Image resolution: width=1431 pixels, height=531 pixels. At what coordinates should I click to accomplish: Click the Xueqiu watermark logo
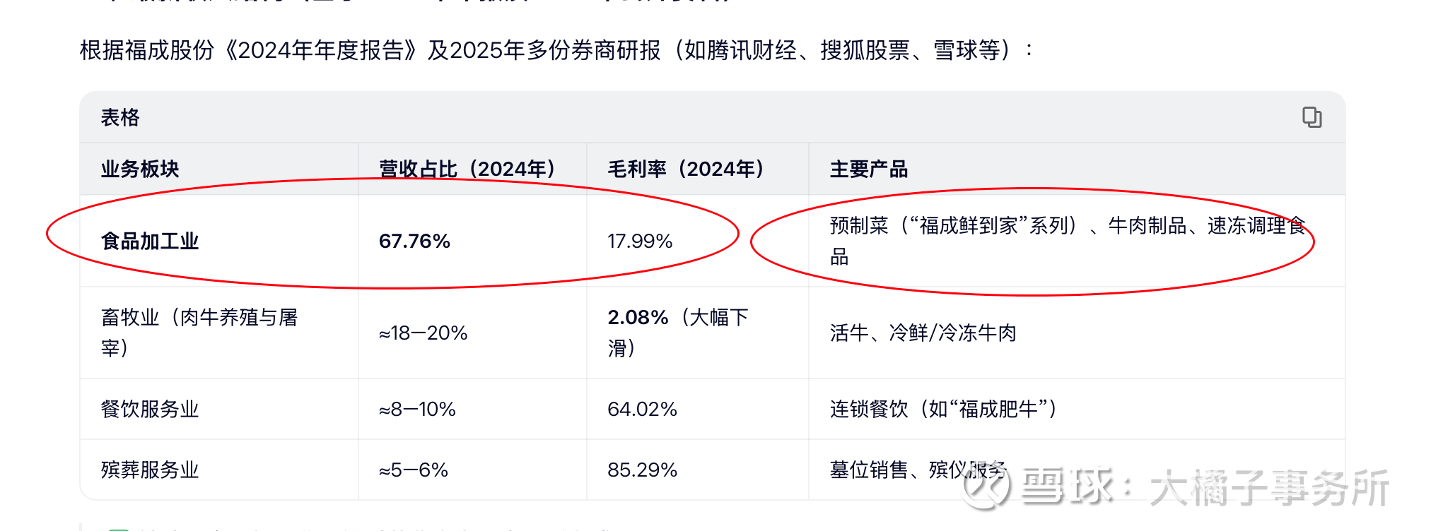click(986, 487)
